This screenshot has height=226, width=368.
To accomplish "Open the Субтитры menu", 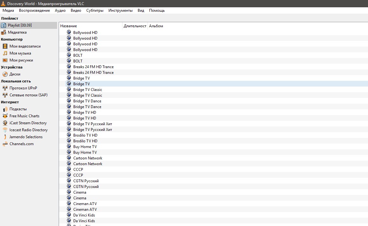I will tap(95, 10).
